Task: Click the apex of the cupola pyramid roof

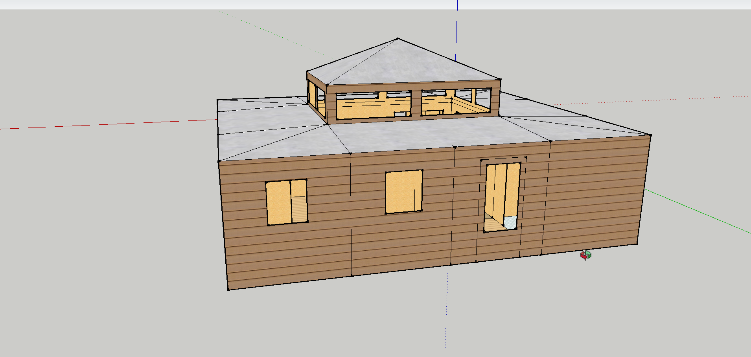Action: coord(398,39)
